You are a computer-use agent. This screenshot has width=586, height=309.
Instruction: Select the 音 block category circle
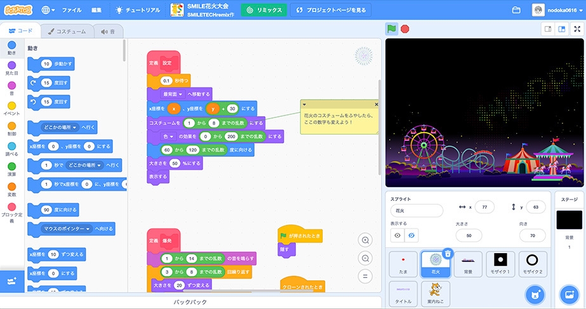click(x=12, y=86)
